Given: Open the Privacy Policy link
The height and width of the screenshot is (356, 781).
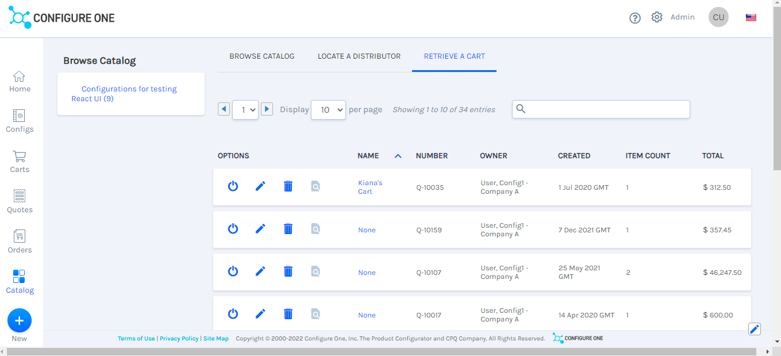Looking at the screenshot, I should [179, 339].
